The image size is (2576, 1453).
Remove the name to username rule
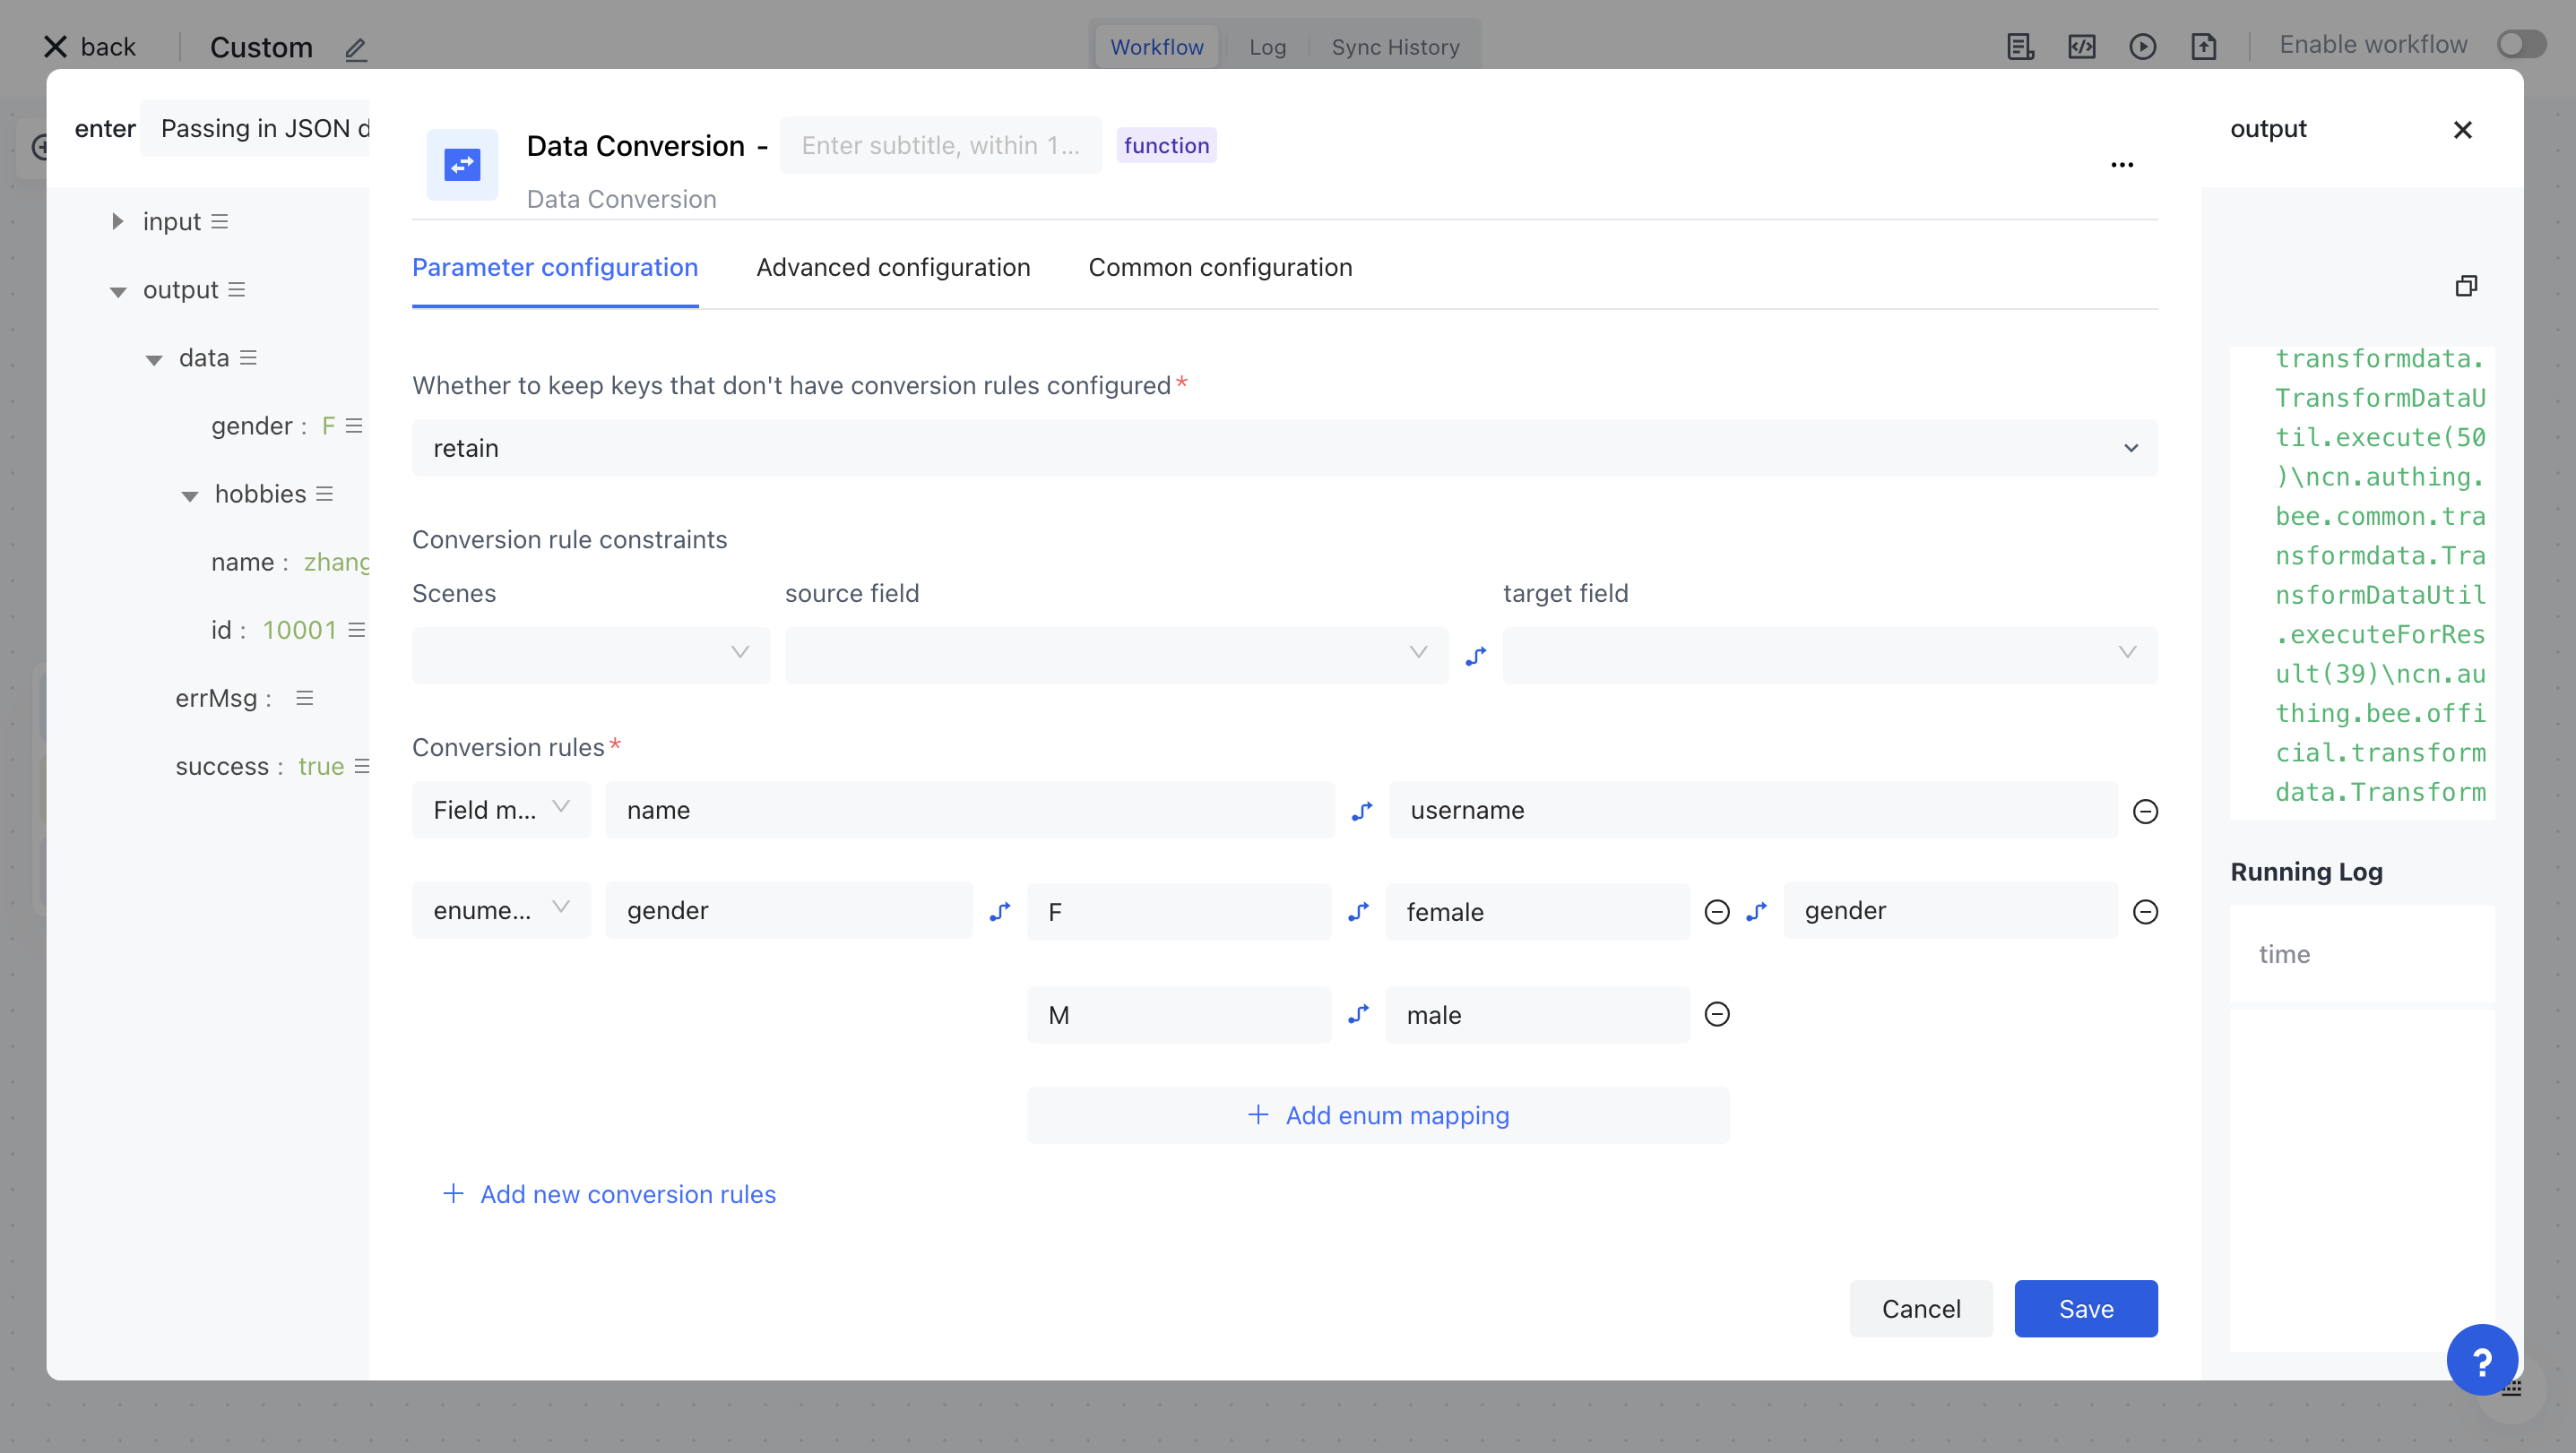2145,812
